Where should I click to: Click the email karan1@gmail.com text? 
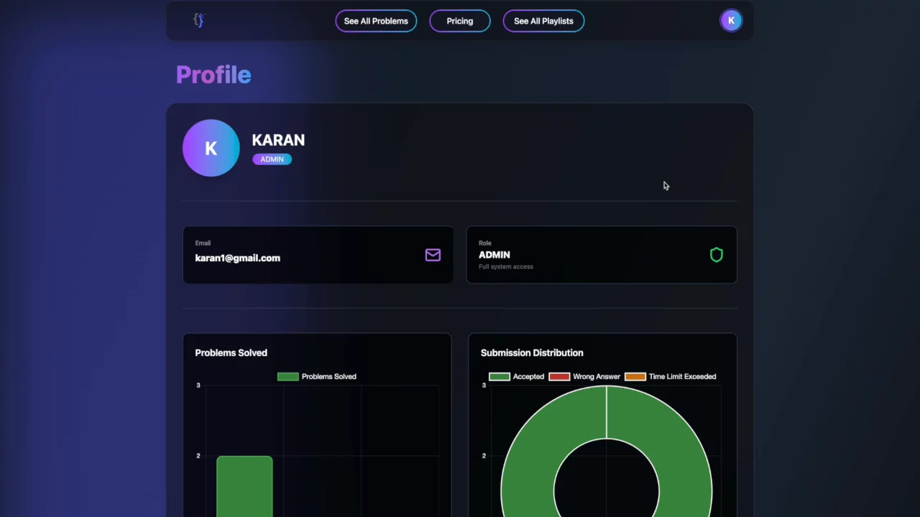[238, 258]
